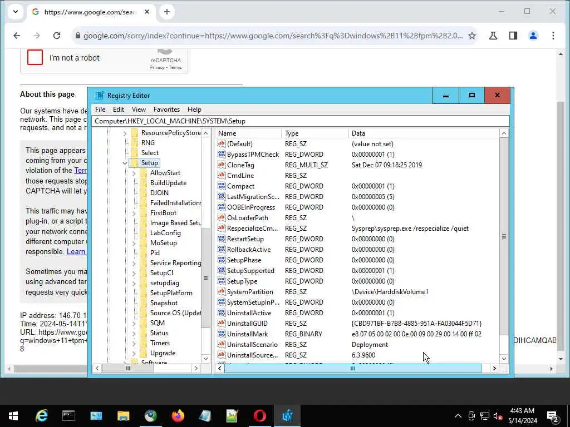Image resolution: width=570 pixels, height=427 pixels.
Task: Expand the Service Reporting key
Action: coord(134,263)
